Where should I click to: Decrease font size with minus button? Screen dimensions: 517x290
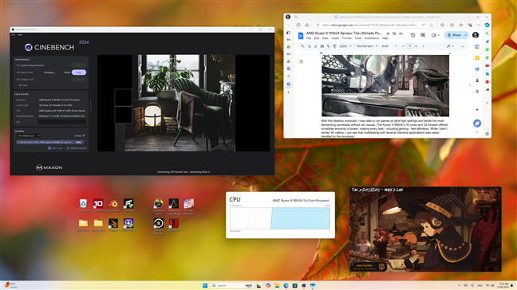pos(403,46)
